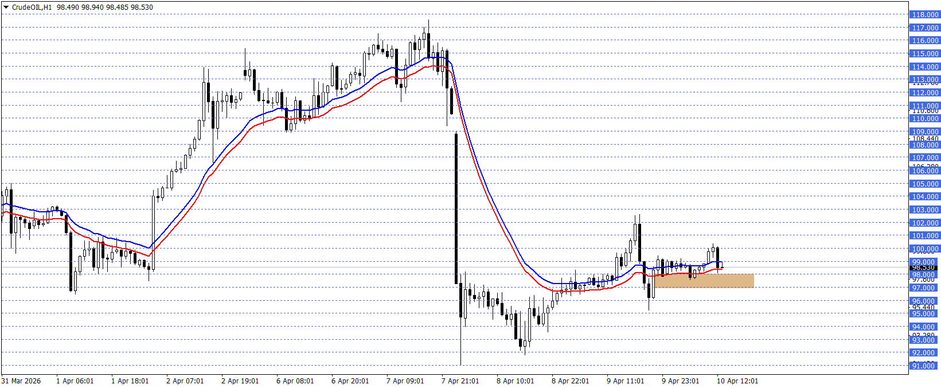Click the 31 Mar 2026 date label
The image size is (941, 388).
[x=21, y=381]
